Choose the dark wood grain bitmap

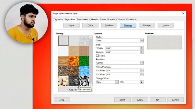point(63,61)
